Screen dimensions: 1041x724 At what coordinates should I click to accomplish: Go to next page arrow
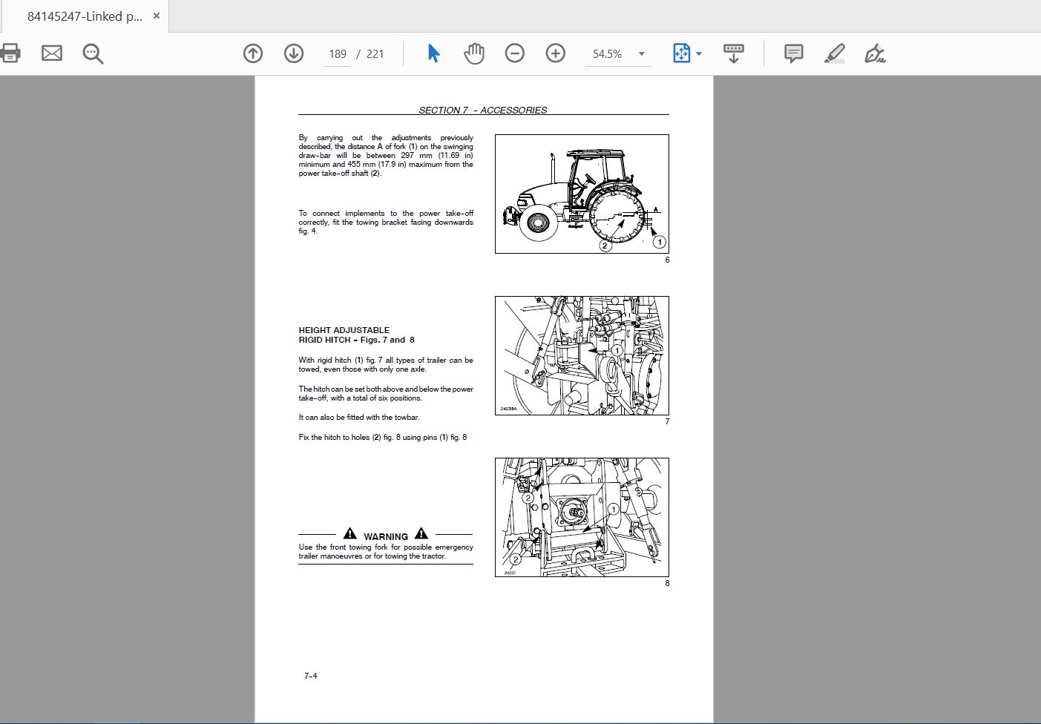click(x=294, y=53)
